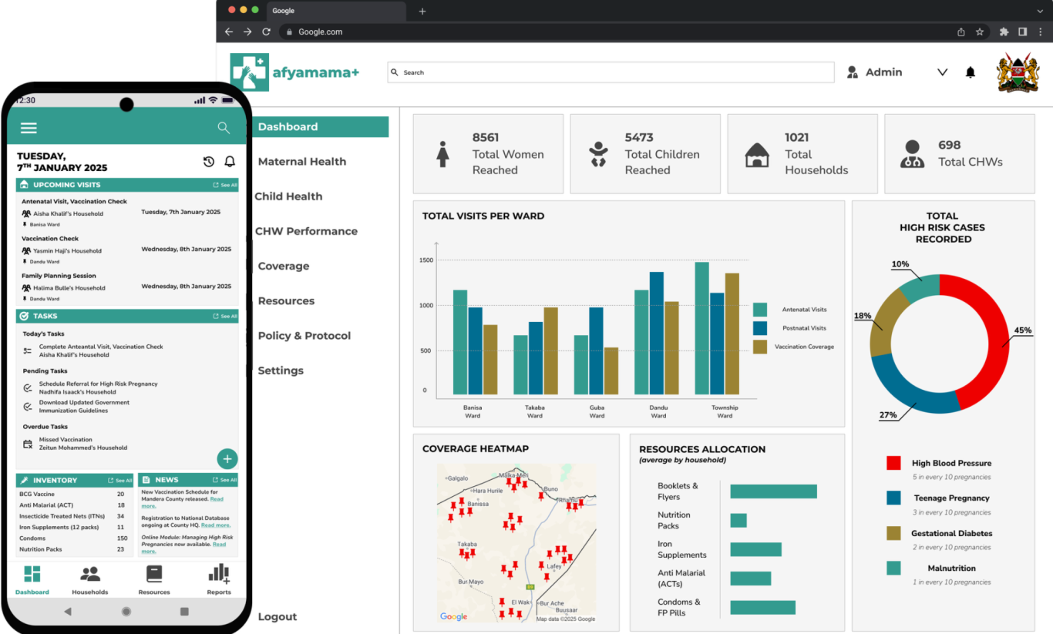The image size is (1053, 634).
Task: Go back with the browser back arrow
Action: tap(228, 32)
